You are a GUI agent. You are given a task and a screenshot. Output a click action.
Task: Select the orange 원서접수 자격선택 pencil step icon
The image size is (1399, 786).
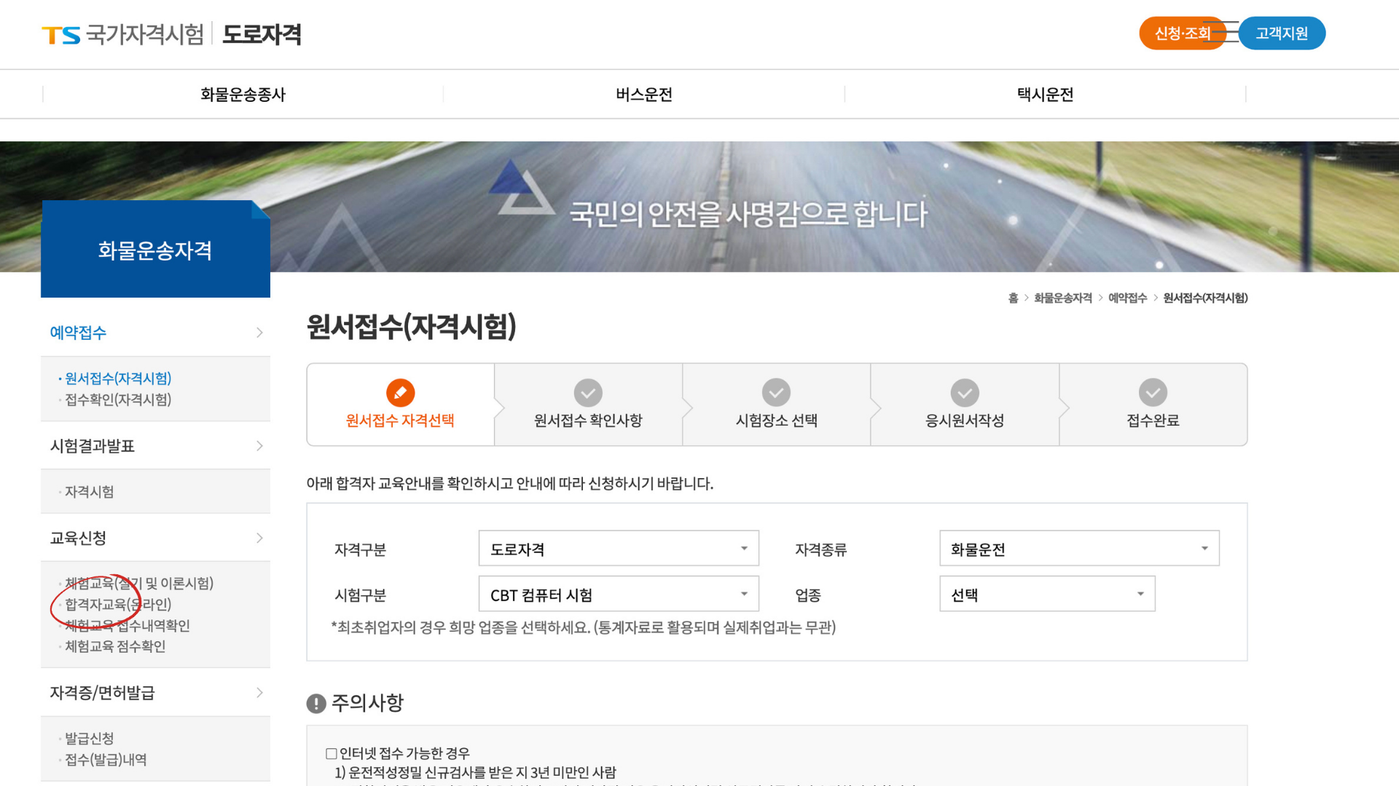point(399,392)
